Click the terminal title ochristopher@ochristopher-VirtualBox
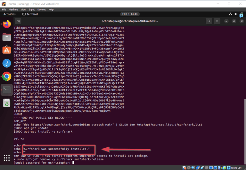This screenshot has height=170, width=246. [130, 21]
